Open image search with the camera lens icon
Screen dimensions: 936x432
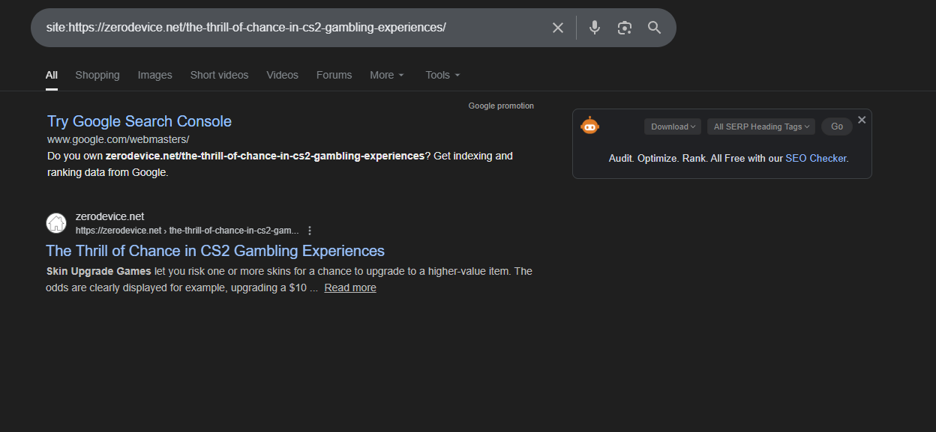[x=625, y=28]
